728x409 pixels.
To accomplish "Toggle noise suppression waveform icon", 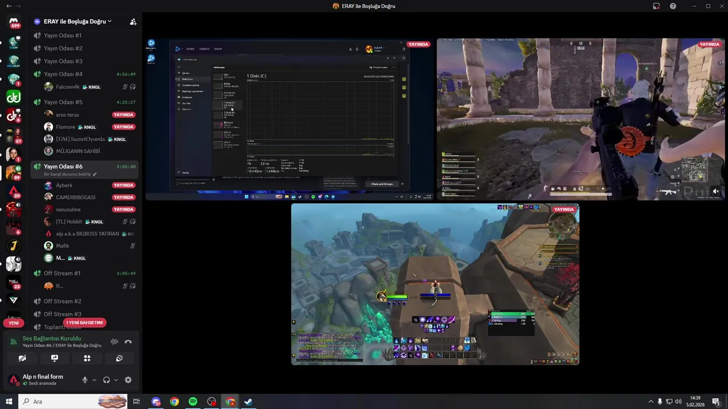I will [x=114, y=342].
